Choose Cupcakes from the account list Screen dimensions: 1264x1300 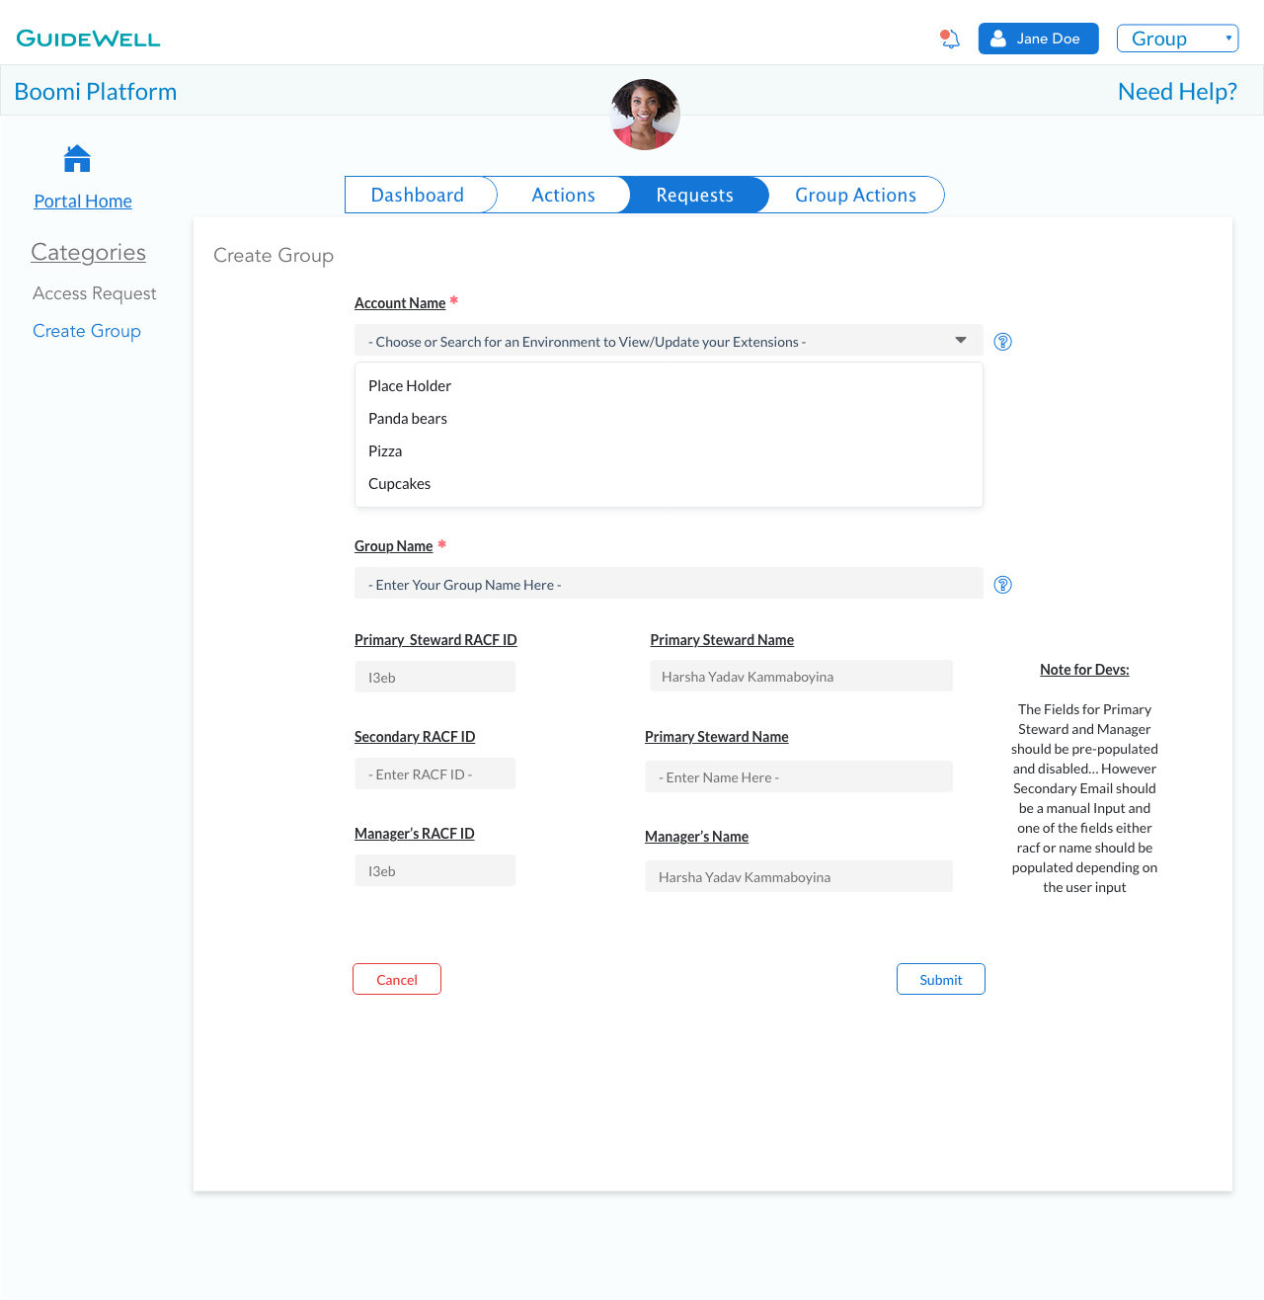669,484
